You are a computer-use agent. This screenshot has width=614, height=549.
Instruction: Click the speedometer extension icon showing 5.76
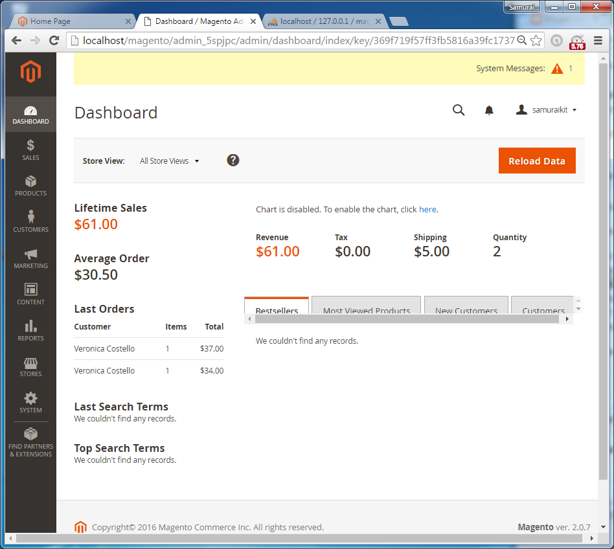(577, 42)
